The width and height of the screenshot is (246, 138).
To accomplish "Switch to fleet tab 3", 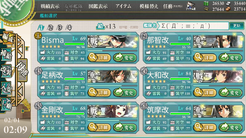I will [x=60, y=27].
